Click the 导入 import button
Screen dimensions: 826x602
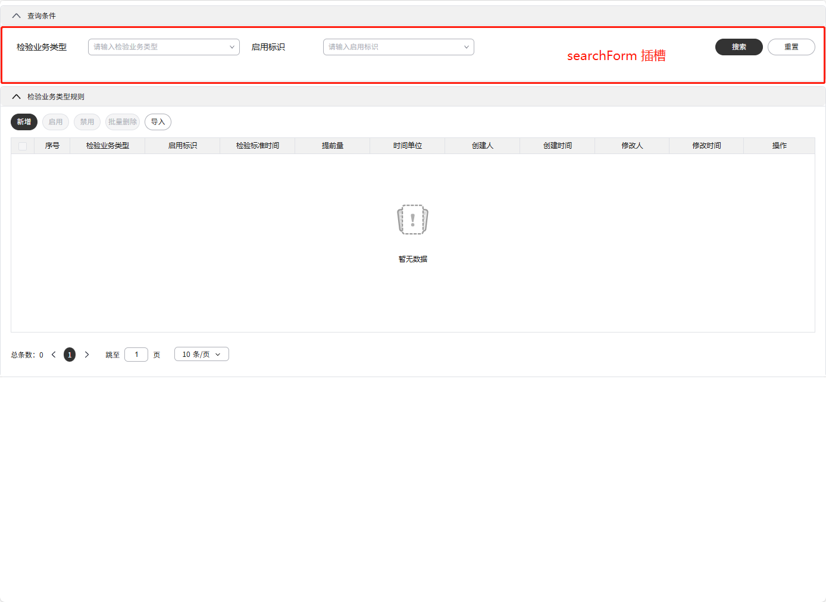pyautogui.click(x=158, y=121)
